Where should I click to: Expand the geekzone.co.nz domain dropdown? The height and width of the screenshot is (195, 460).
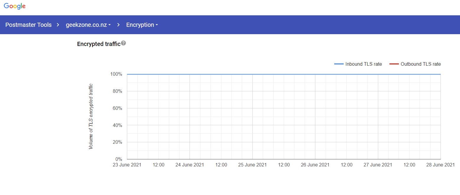click(x=88, y=25)
